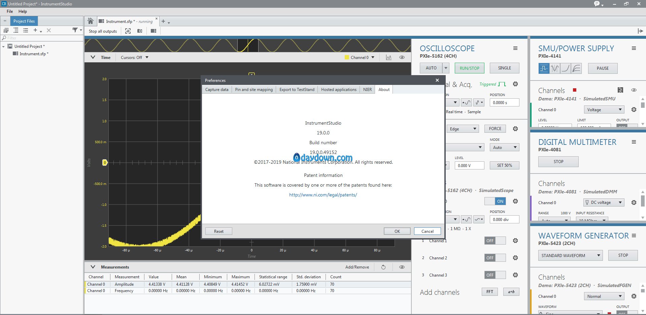Open the Channel 0 graph selector dropdown

360,58
